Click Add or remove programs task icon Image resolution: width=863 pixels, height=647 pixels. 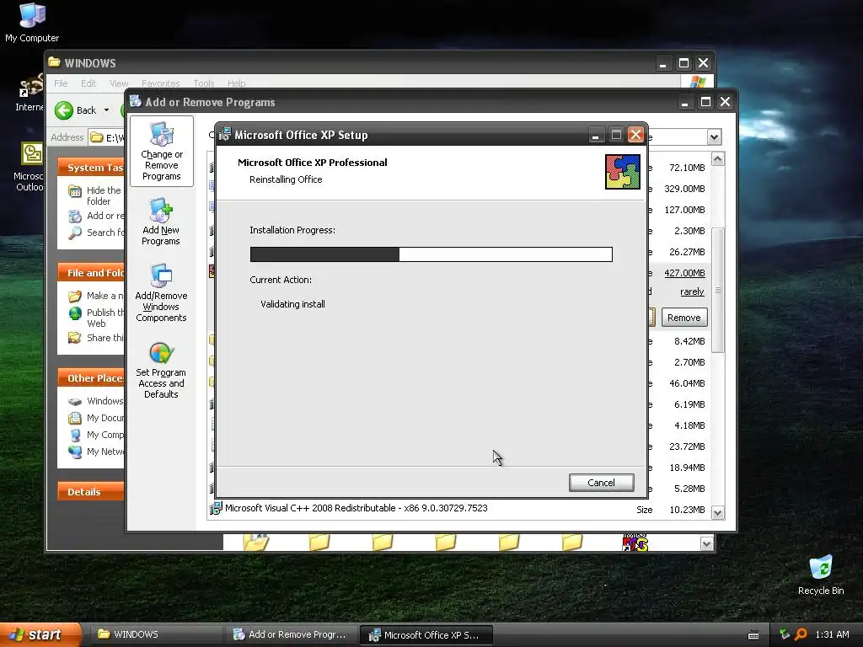pos(74,217)
